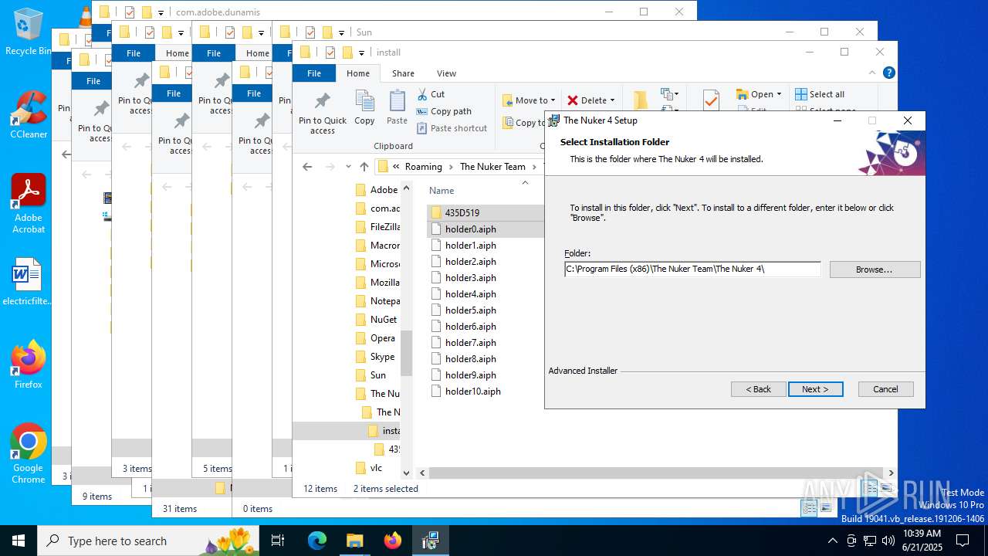The height and width of the screenshot is (556, 988).
Task: Click Pin to Quick access in install window
Action: coord(323,114)
